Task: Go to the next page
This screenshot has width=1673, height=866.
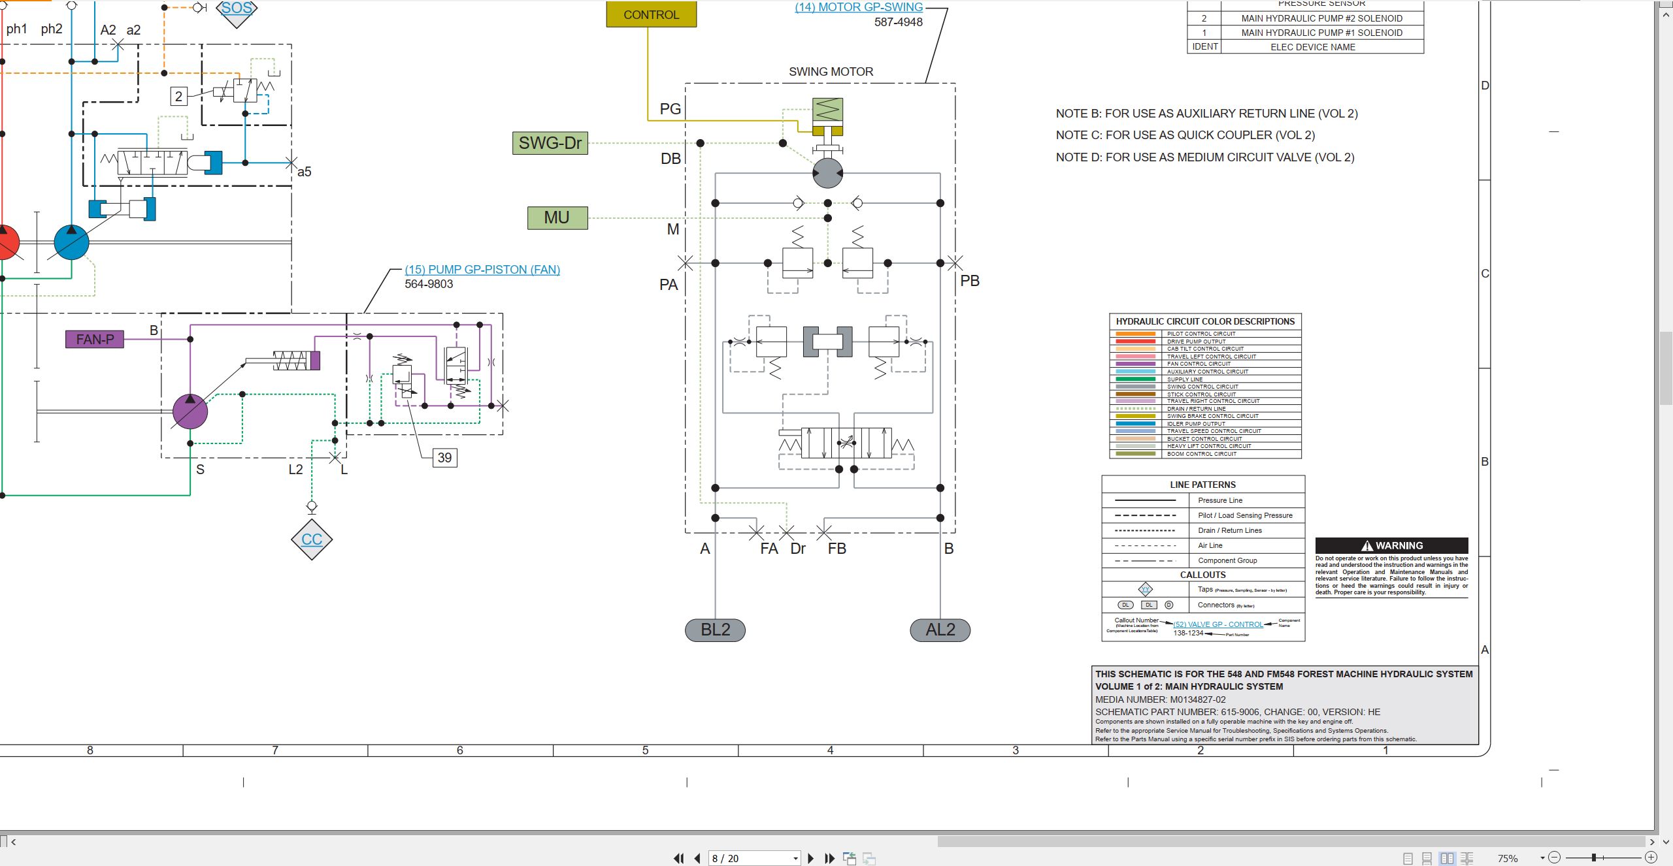Action: click(811, 858)
